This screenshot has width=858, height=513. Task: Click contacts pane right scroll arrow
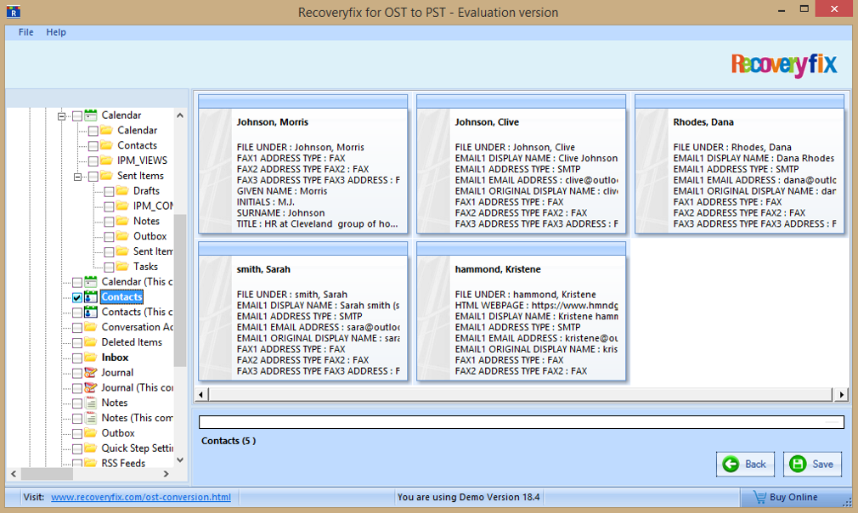point(841,394)
